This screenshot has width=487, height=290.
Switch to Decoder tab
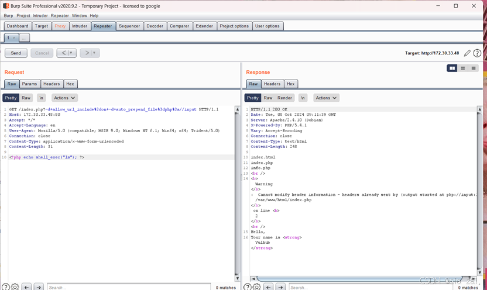click(155, 26)
